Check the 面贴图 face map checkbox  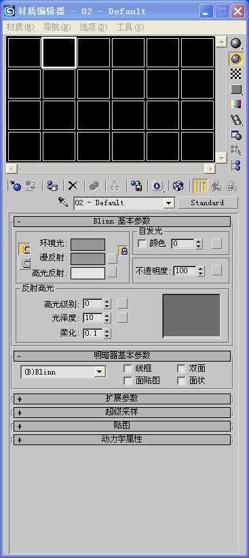(x=128, y=381)
